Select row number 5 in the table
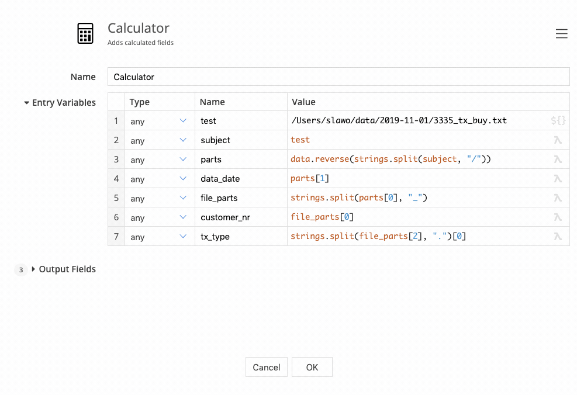 (x=116, y=198)
